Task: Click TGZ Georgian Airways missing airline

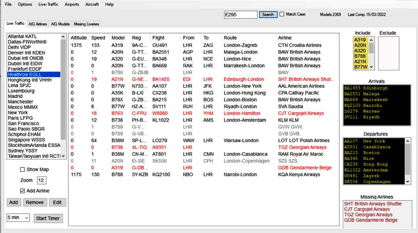Action: pyautogui.click(x=368, y=214)
